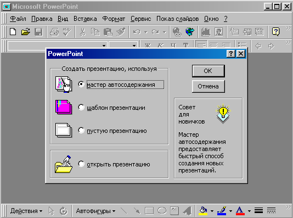The image size is (293, 218).
Task: Open the Файл menu
Action: tap(18, 19)
